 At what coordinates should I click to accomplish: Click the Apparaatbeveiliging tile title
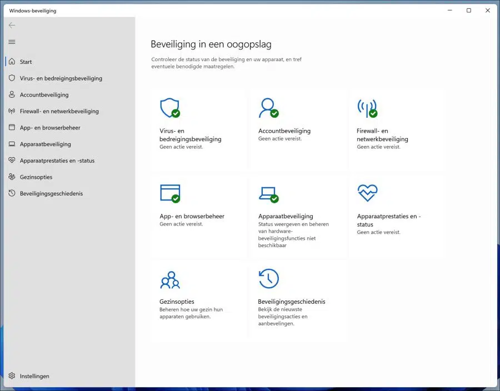286,216
